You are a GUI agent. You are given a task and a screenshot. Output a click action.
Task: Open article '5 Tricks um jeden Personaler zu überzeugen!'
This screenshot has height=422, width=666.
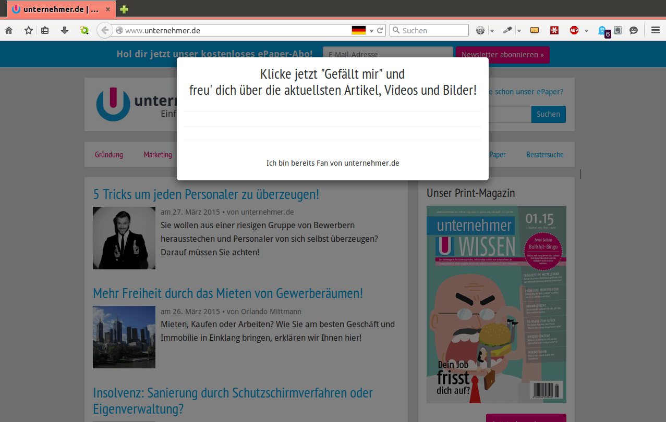[x=206, y=194]
